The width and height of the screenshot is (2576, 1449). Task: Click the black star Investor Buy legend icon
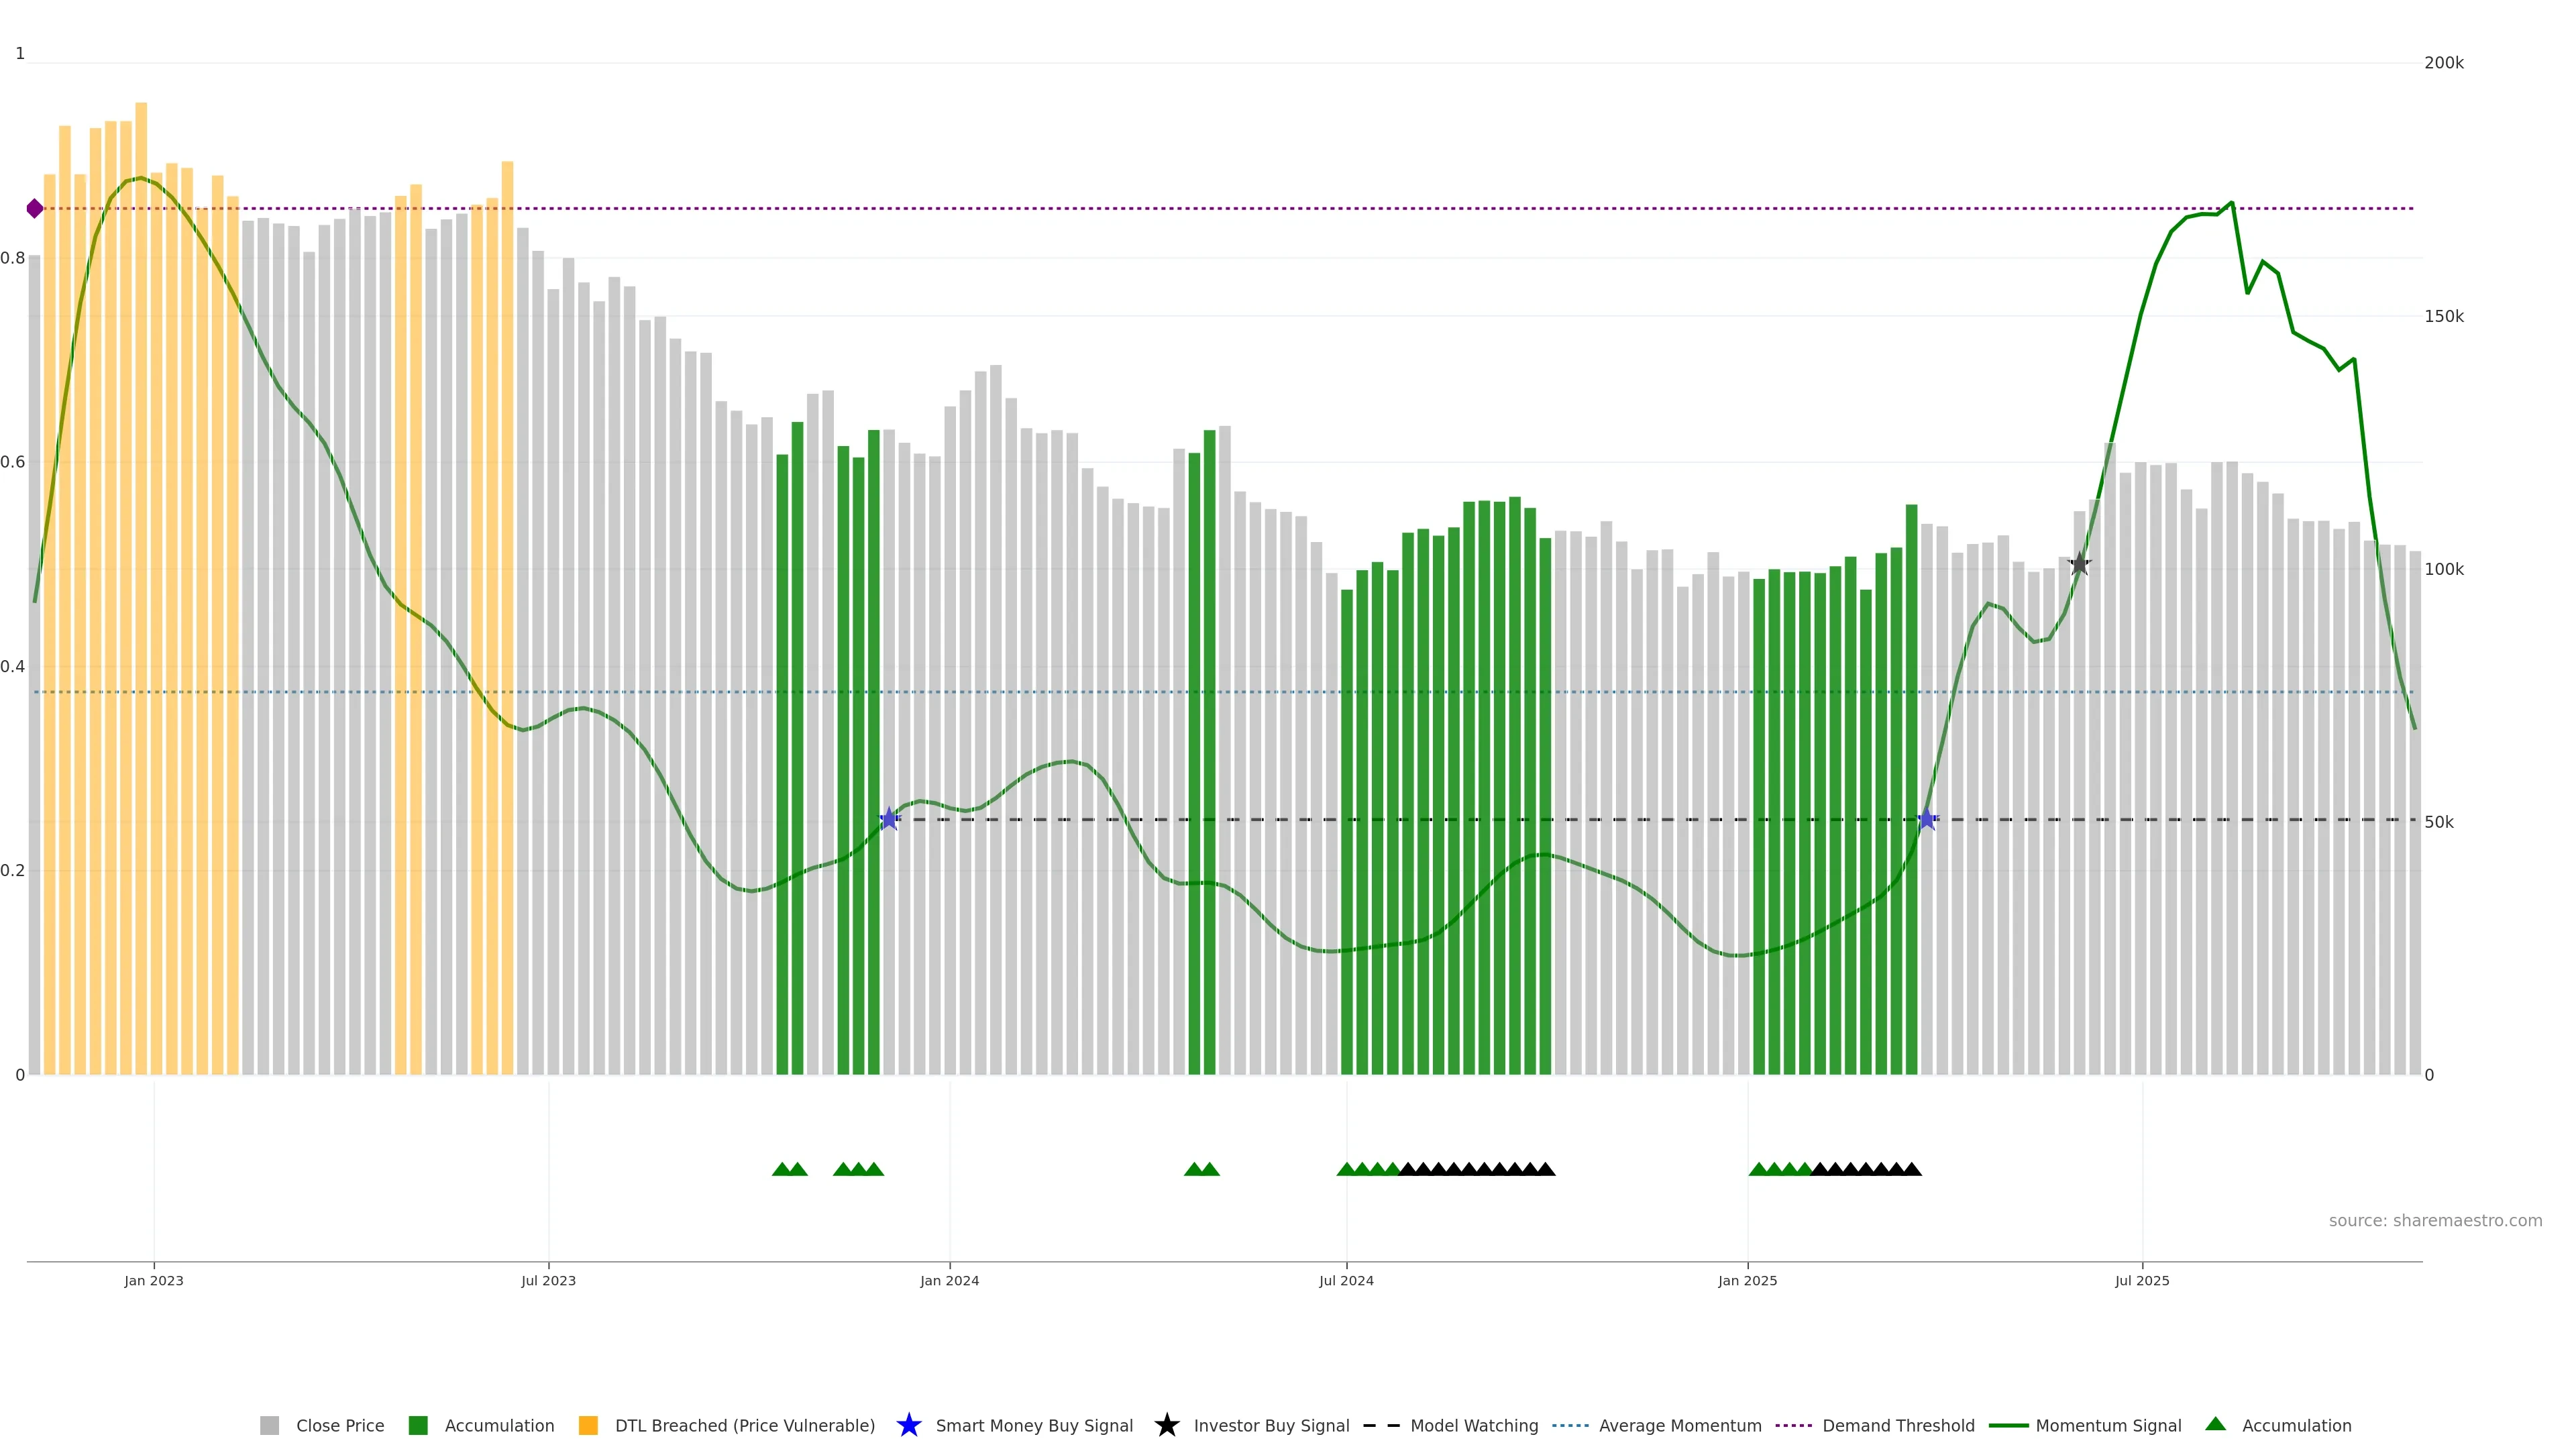click(x=1166, y=1425)
